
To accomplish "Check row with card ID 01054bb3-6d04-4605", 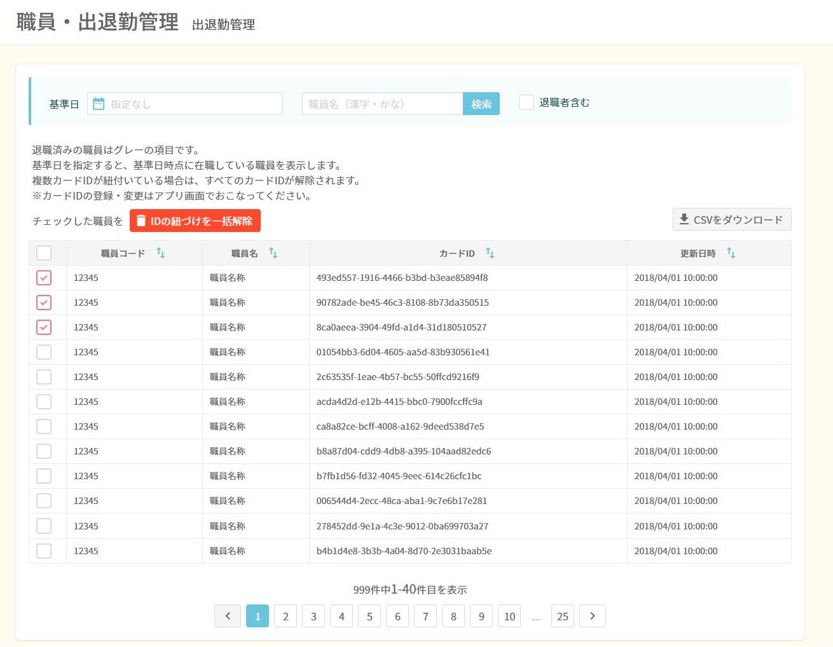I will tap(44, 352).
